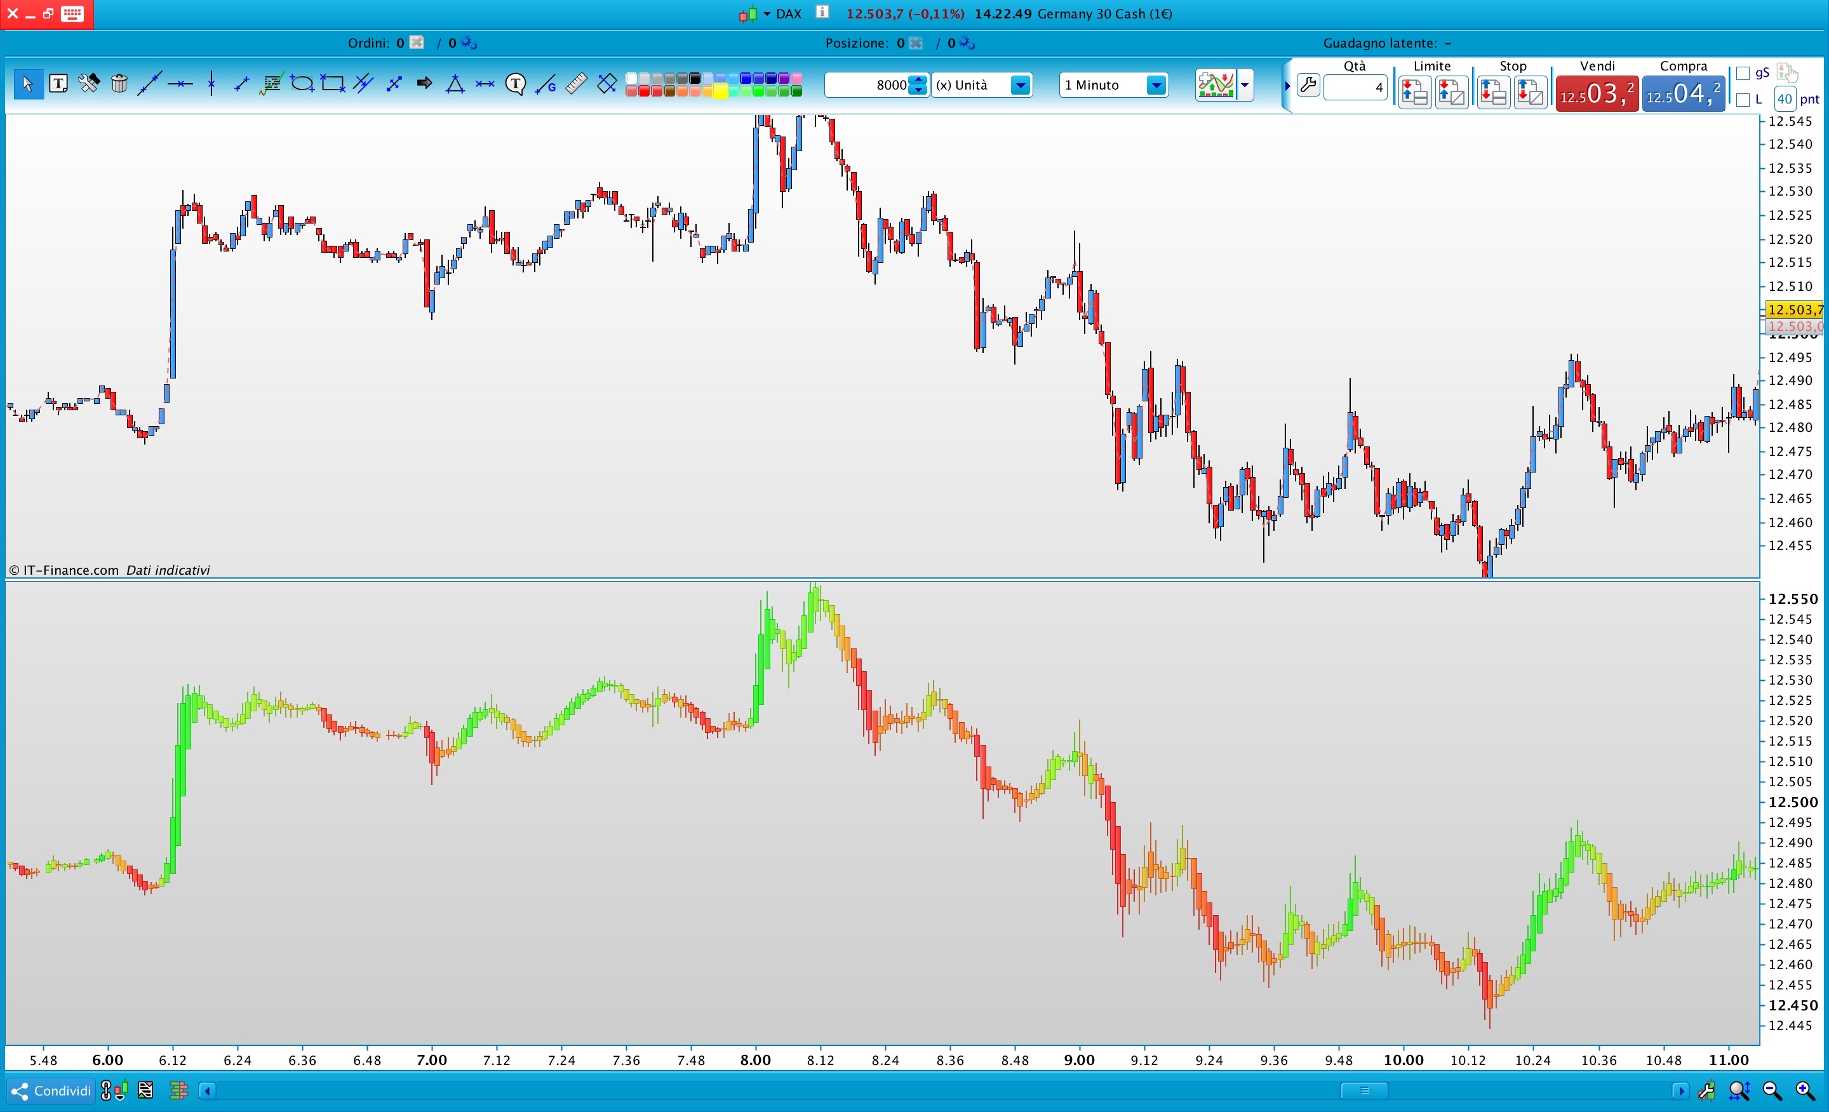Activate the horizontal line tool

180,84
